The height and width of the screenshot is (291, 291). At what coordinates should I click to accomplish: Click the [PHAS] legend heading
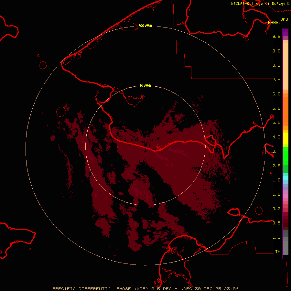[x=273, y=22]
